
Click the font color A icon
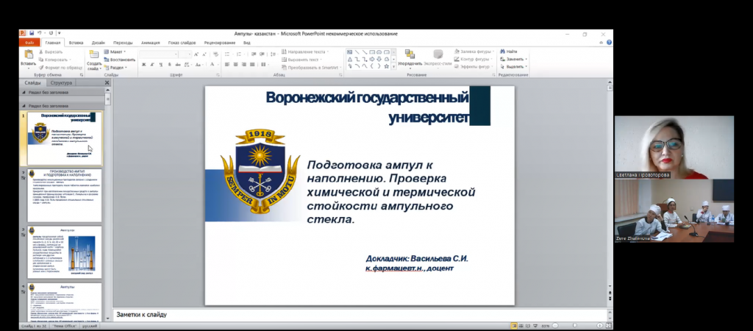pyautogui.click(x=213, y=65)
